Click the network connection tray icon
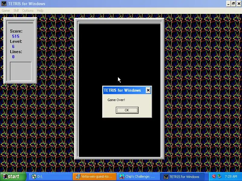 pos(219,176)
